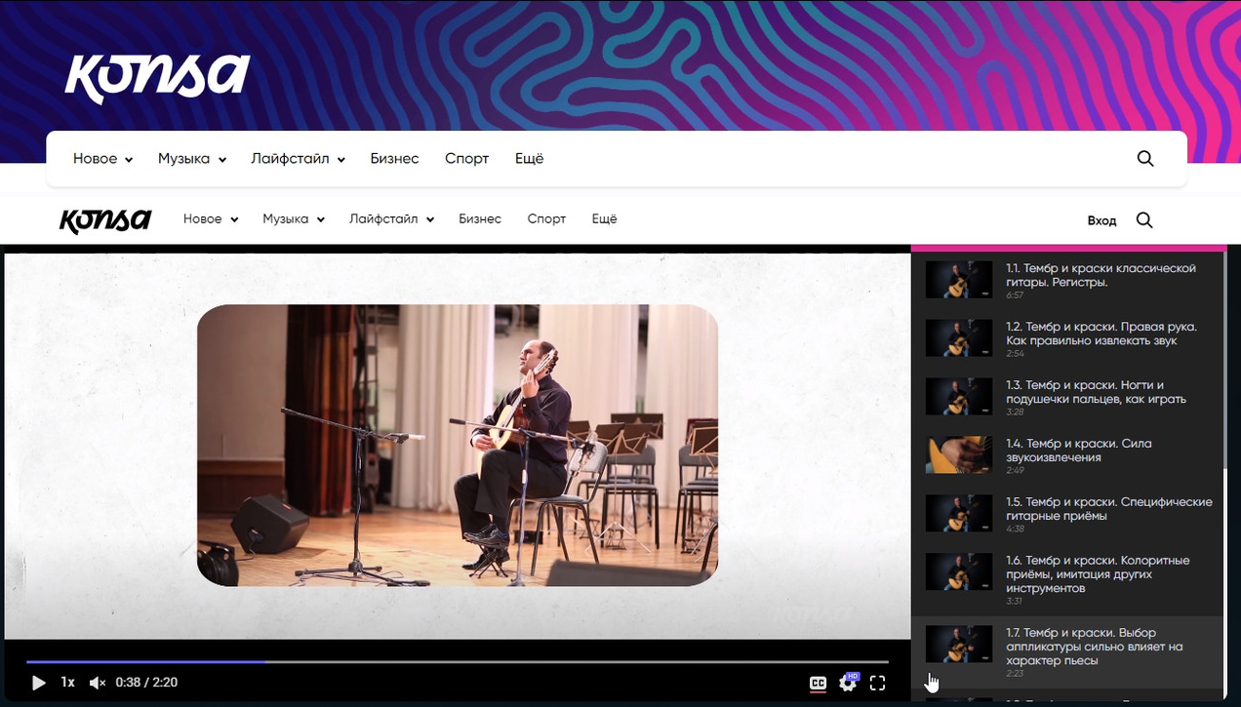Click the large Konsa logo in banner
The image size is (1241, 707).
[157, 78]
